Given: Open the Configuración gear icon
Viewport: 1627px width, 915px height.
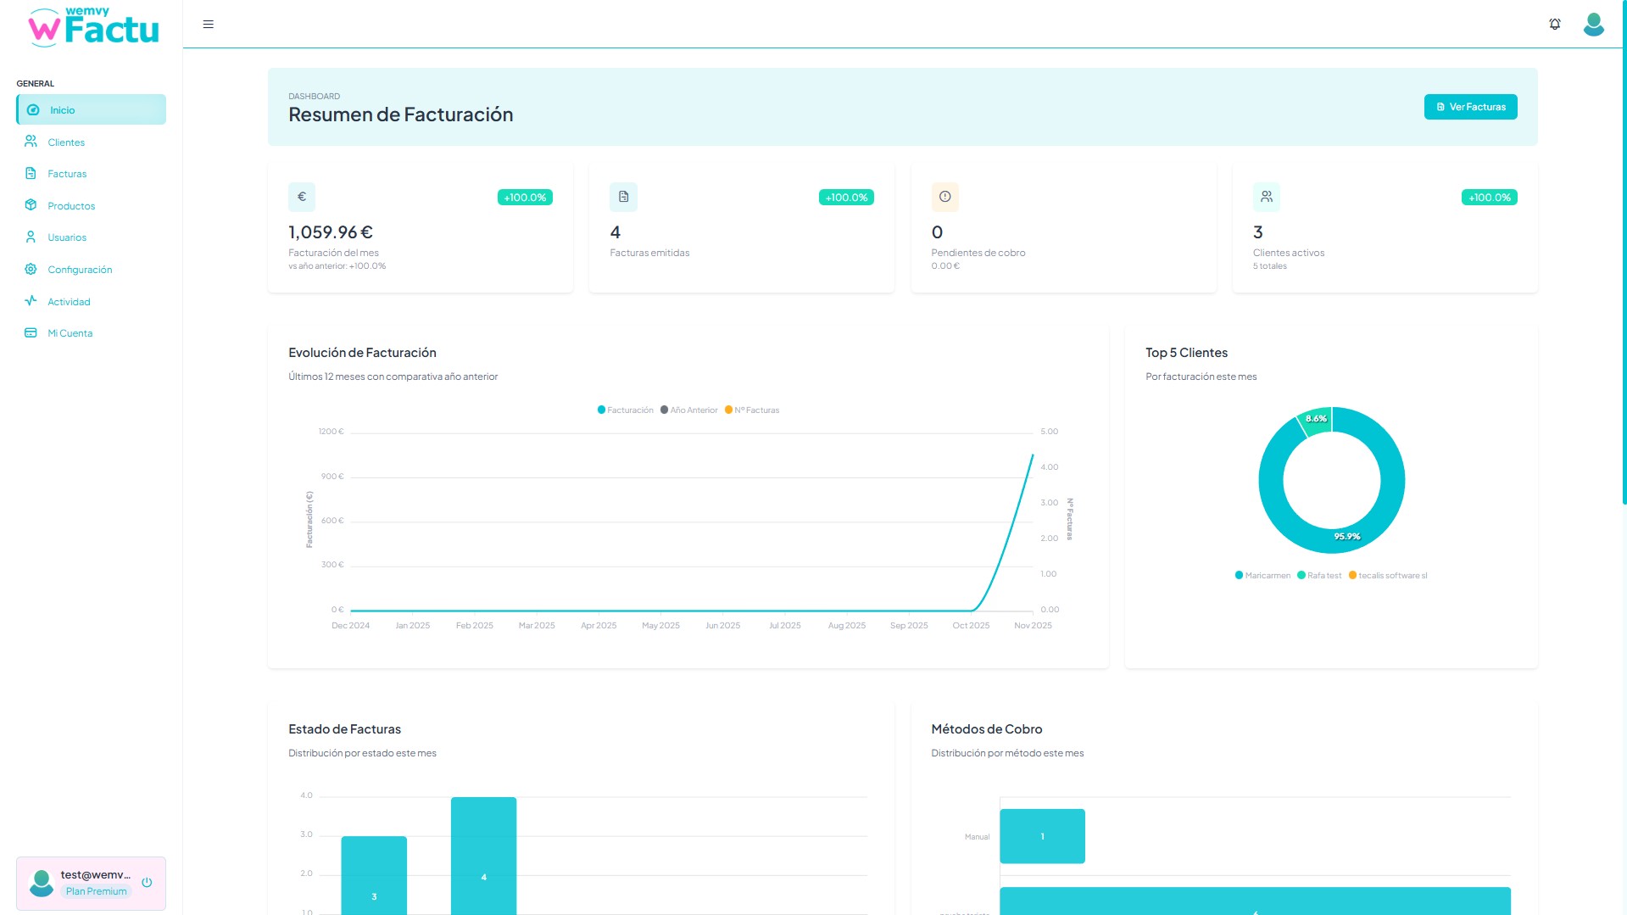Looking at the screenshot, I should [x=31, y=269].
